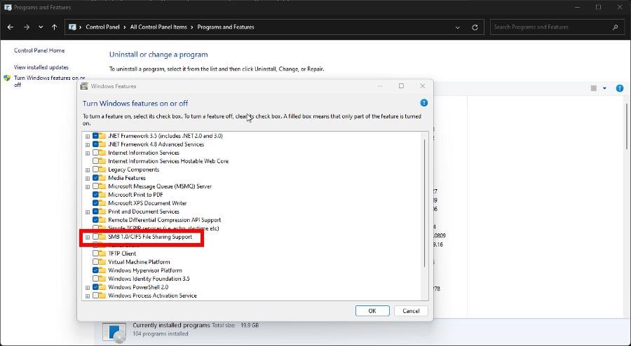Open address bar history dropdown
The image size is (631, 346).
pos(458,27)
